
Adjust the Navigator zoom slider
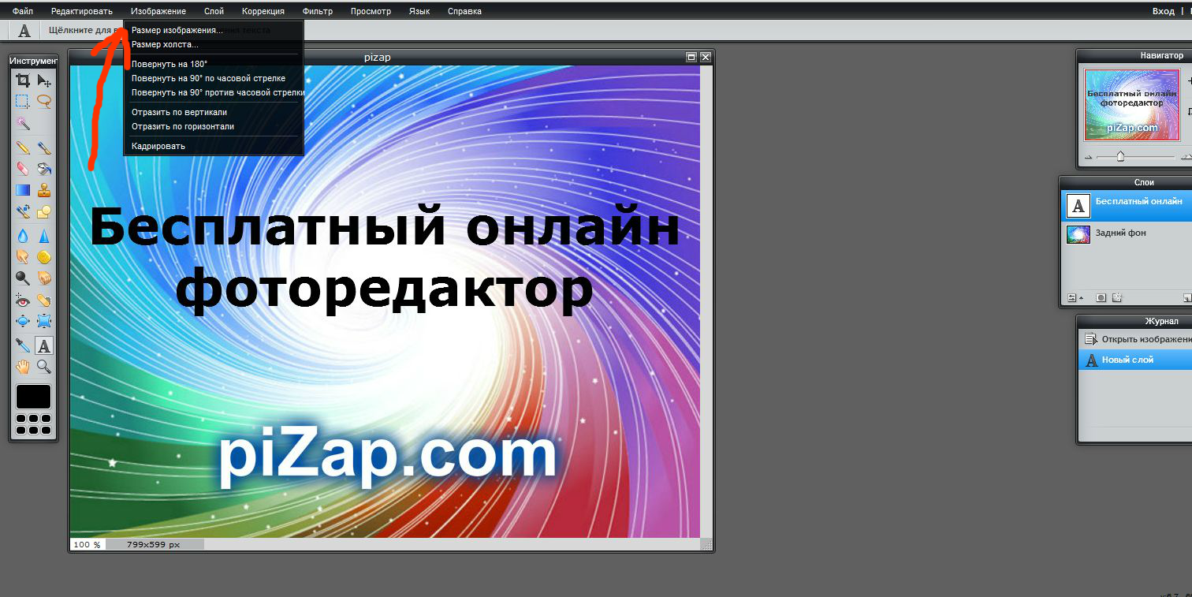click(x=1120, y=156)
